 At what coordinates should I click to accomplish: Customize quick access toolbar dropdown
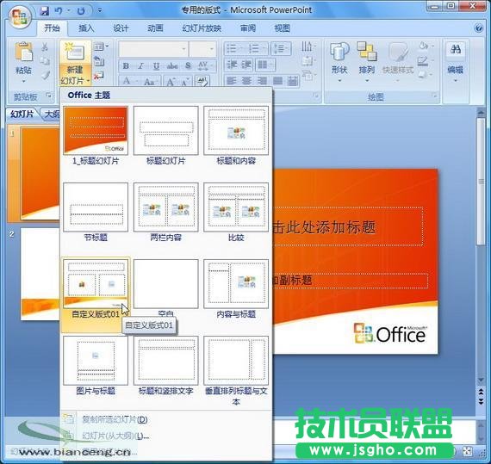[100, 11]
